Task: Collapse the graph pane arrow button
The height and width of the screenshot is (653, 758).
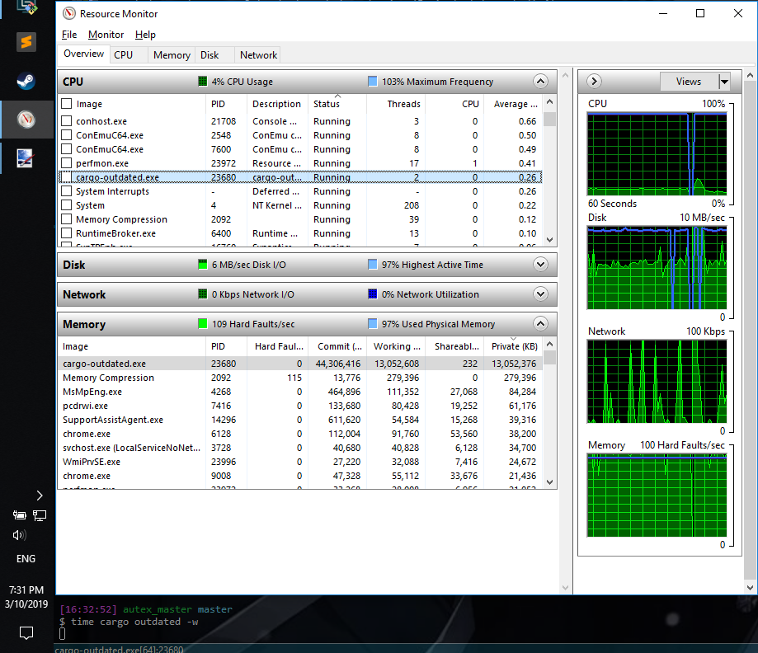Action: click(594, 81)
